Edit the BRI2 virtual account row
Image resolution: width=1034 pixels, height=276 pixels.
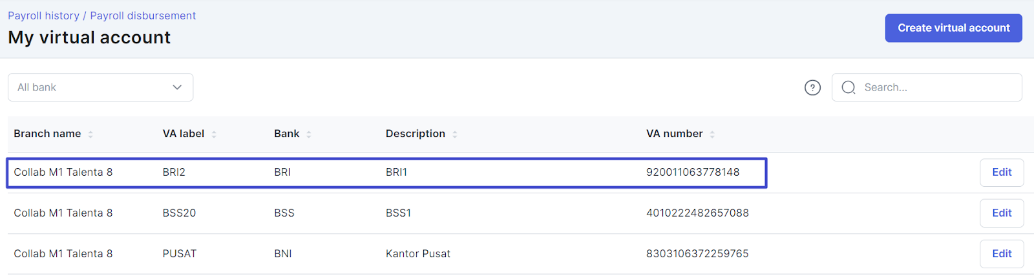coord(1002,173)
